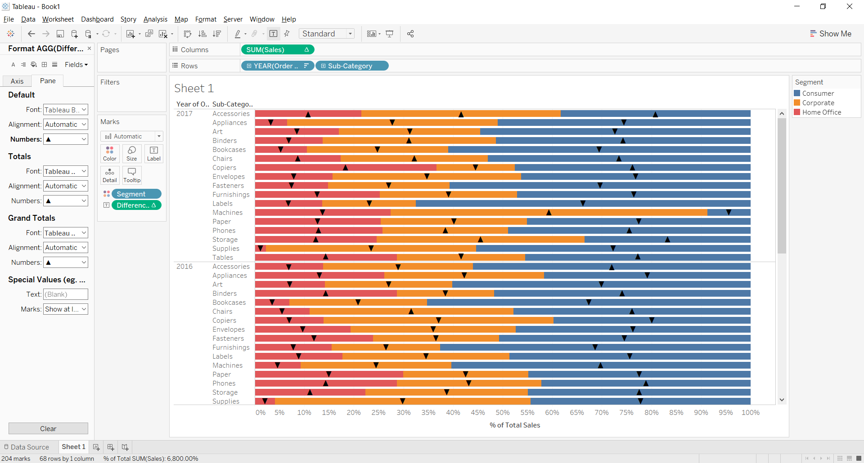Select the Corporate orange legend swatch
The height and width of the screenshot is (463, 864).
(797, 102)
